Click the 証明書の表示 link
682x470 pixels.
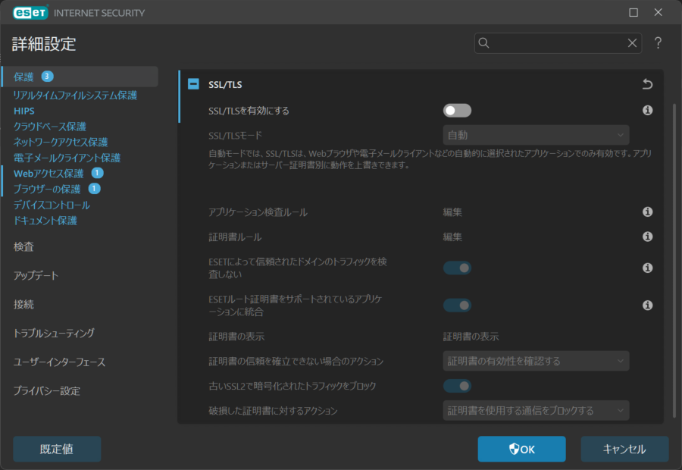pos(471,337)
